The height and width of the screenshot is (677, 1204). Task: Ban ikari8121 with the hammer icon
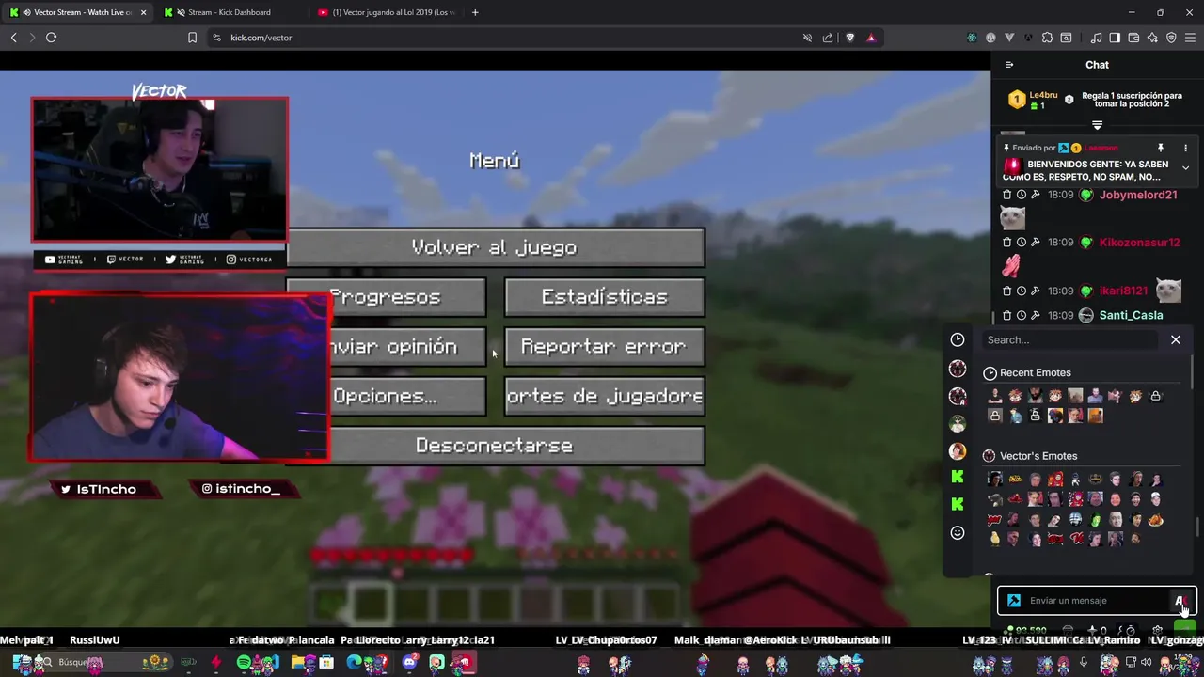[1035, 291]
